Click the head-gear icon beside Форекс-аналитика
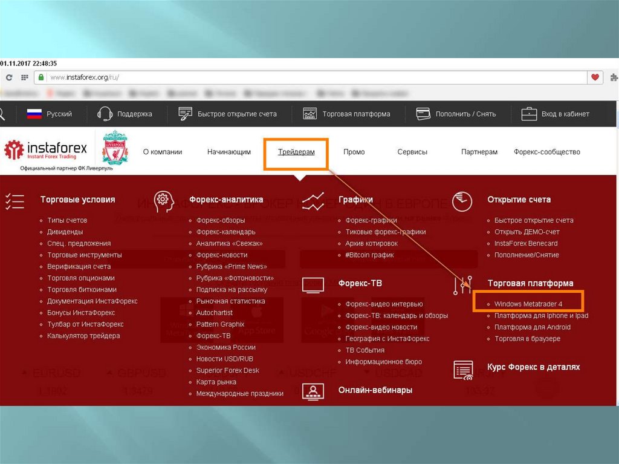The width and height of the screenshot is (619, 464). click(164, 202)
